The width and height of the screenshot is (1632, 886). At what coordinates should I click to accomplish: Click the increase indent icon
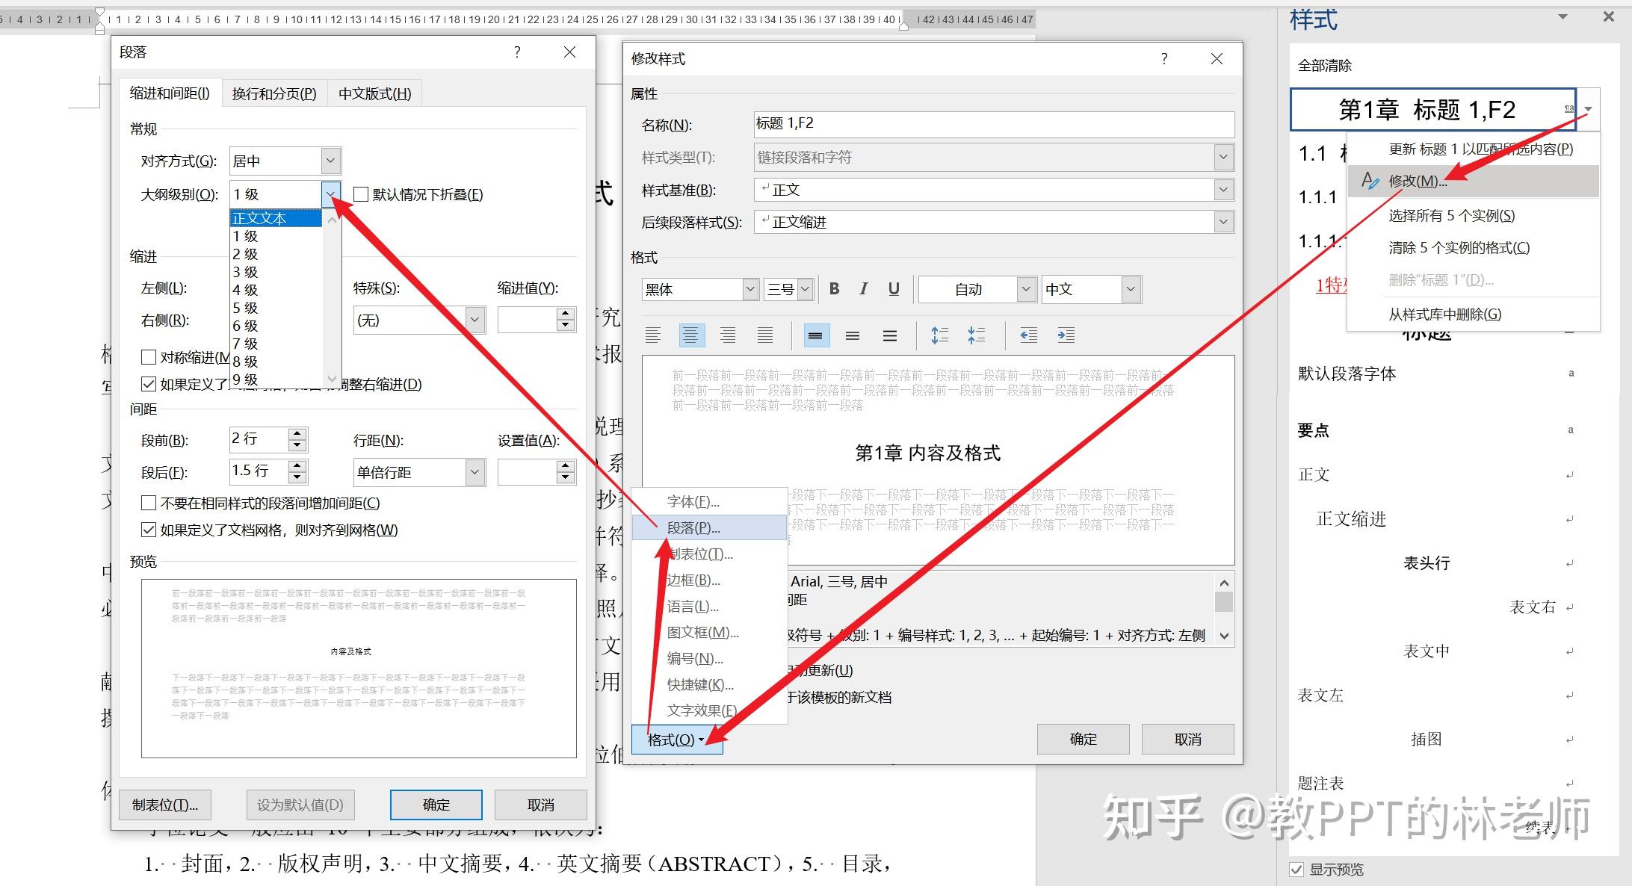1066,335
